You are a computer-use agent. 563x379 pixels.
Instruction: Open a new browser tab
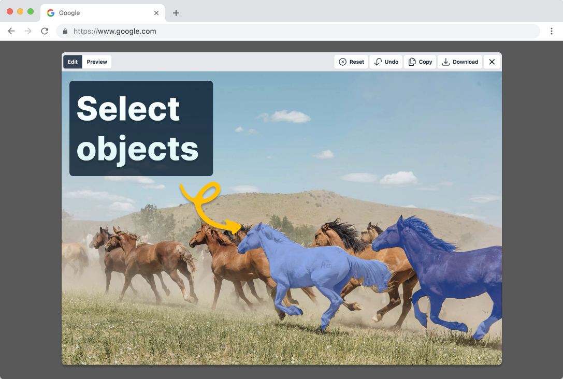pos(176,13)
